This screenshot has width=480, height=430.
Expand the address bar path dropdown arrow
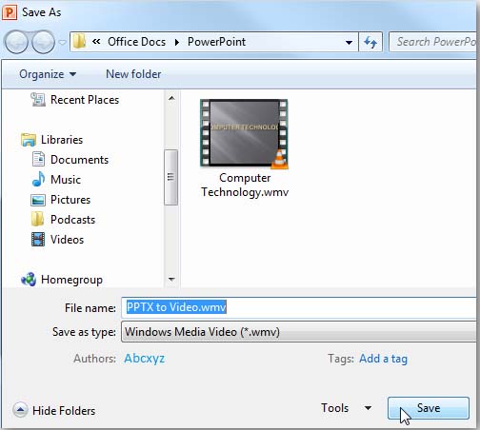coord(349,42)
